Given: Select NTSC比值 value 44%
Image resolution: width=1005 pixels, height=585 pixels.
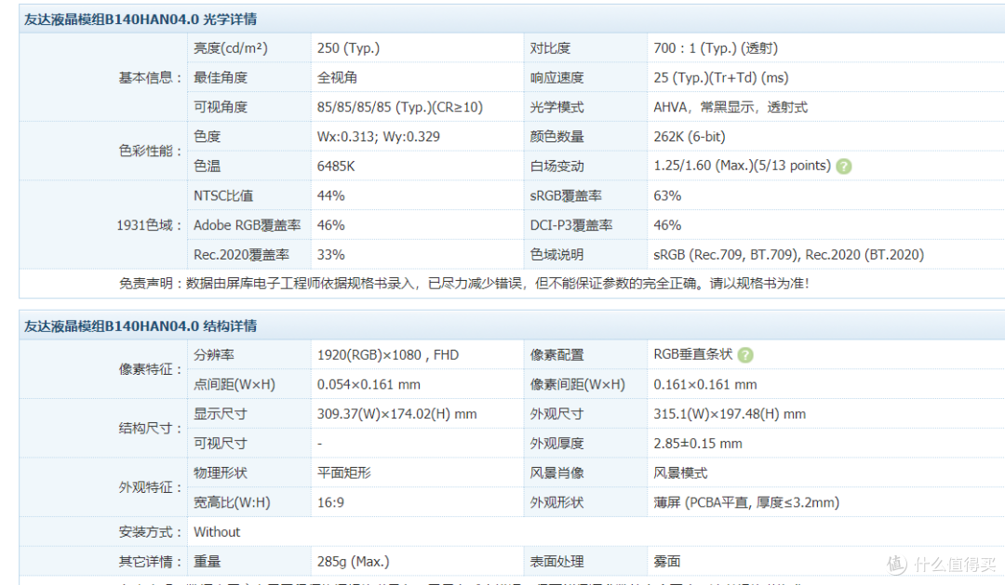Looking at the screenshot, I should (x=330, y=195).
